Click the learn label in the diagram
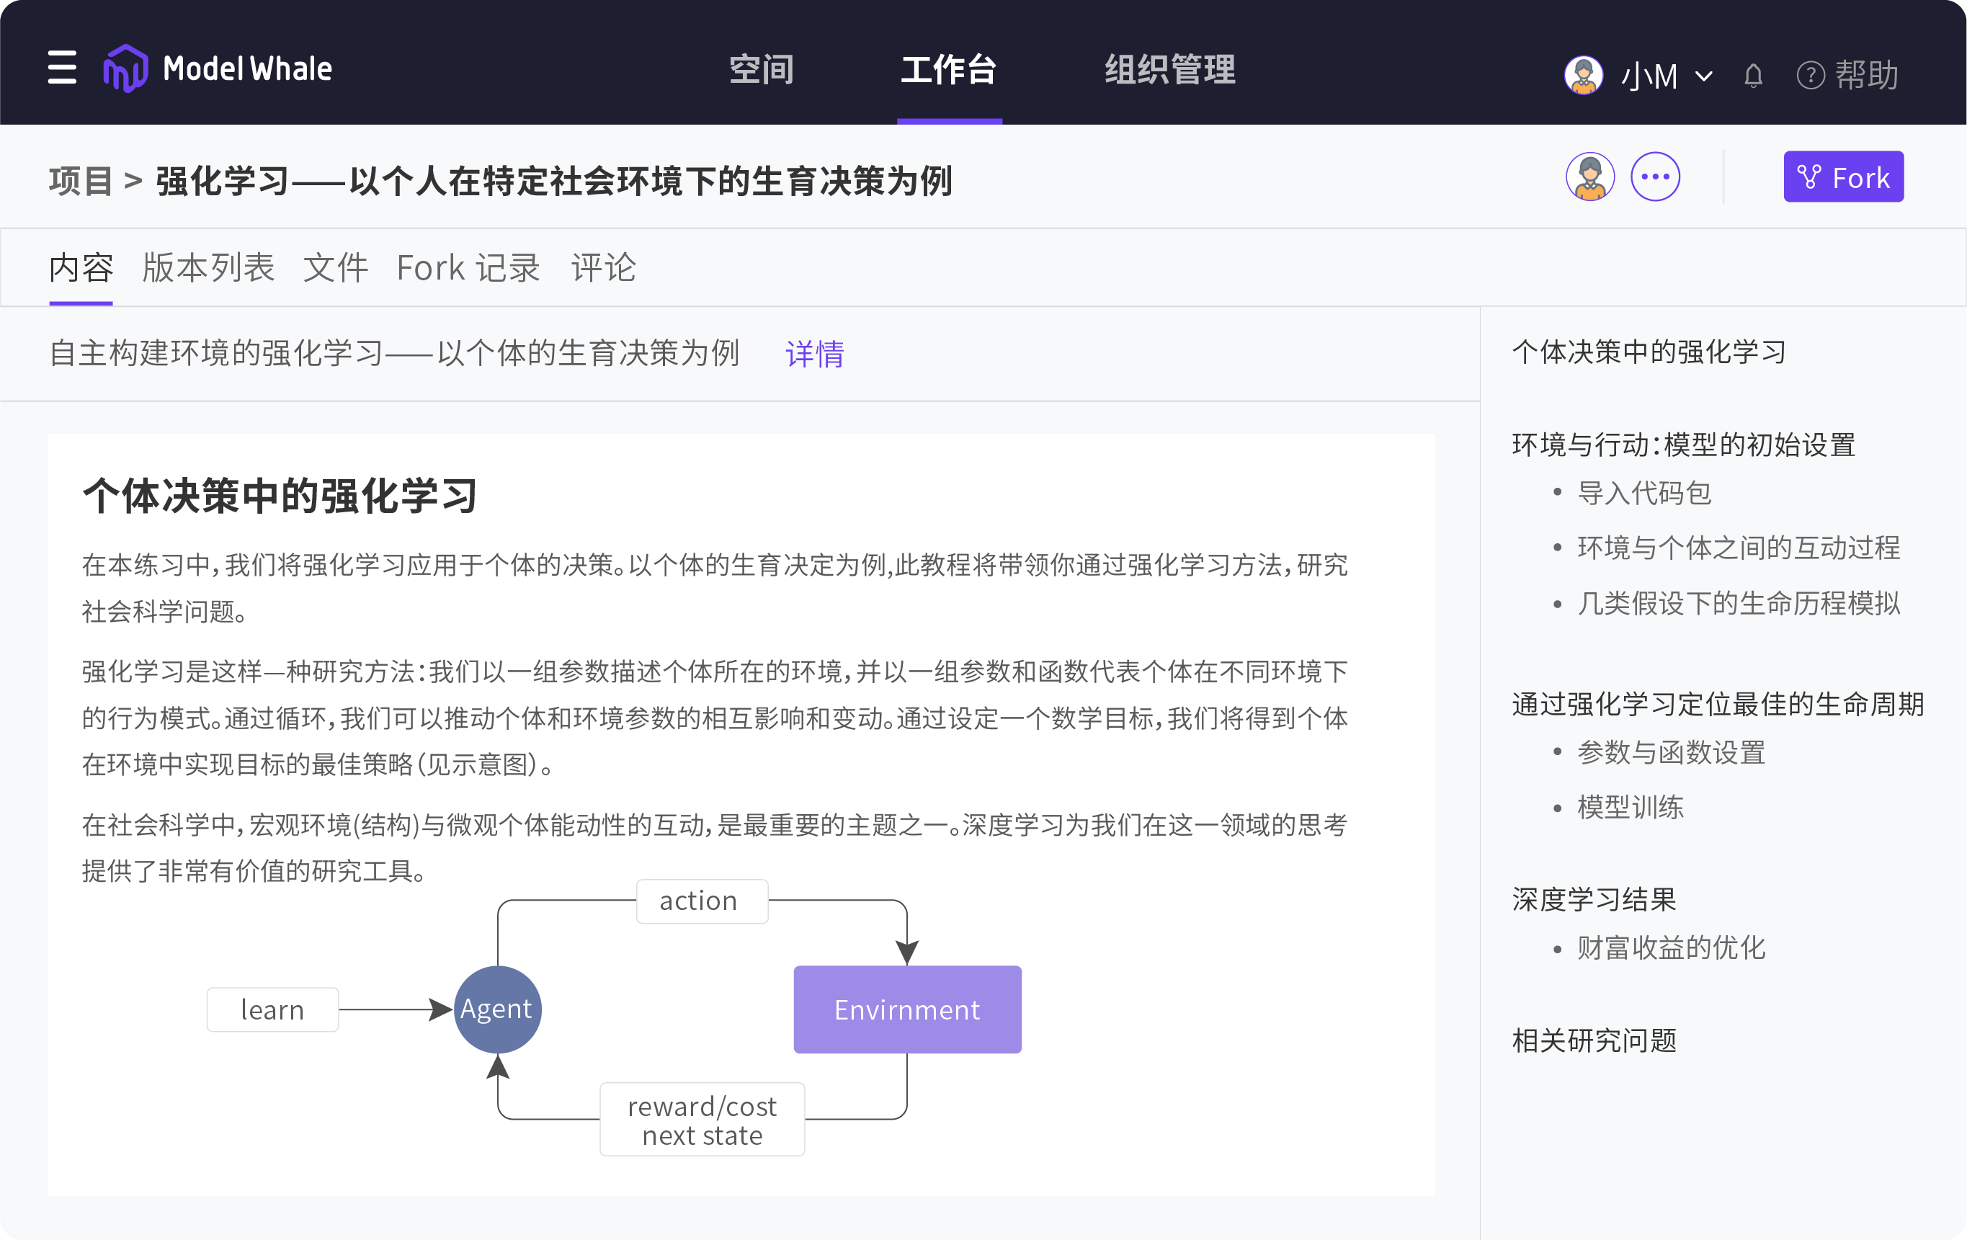This screenshot has width=1967, height=1240. click(x=273, y=1009)
